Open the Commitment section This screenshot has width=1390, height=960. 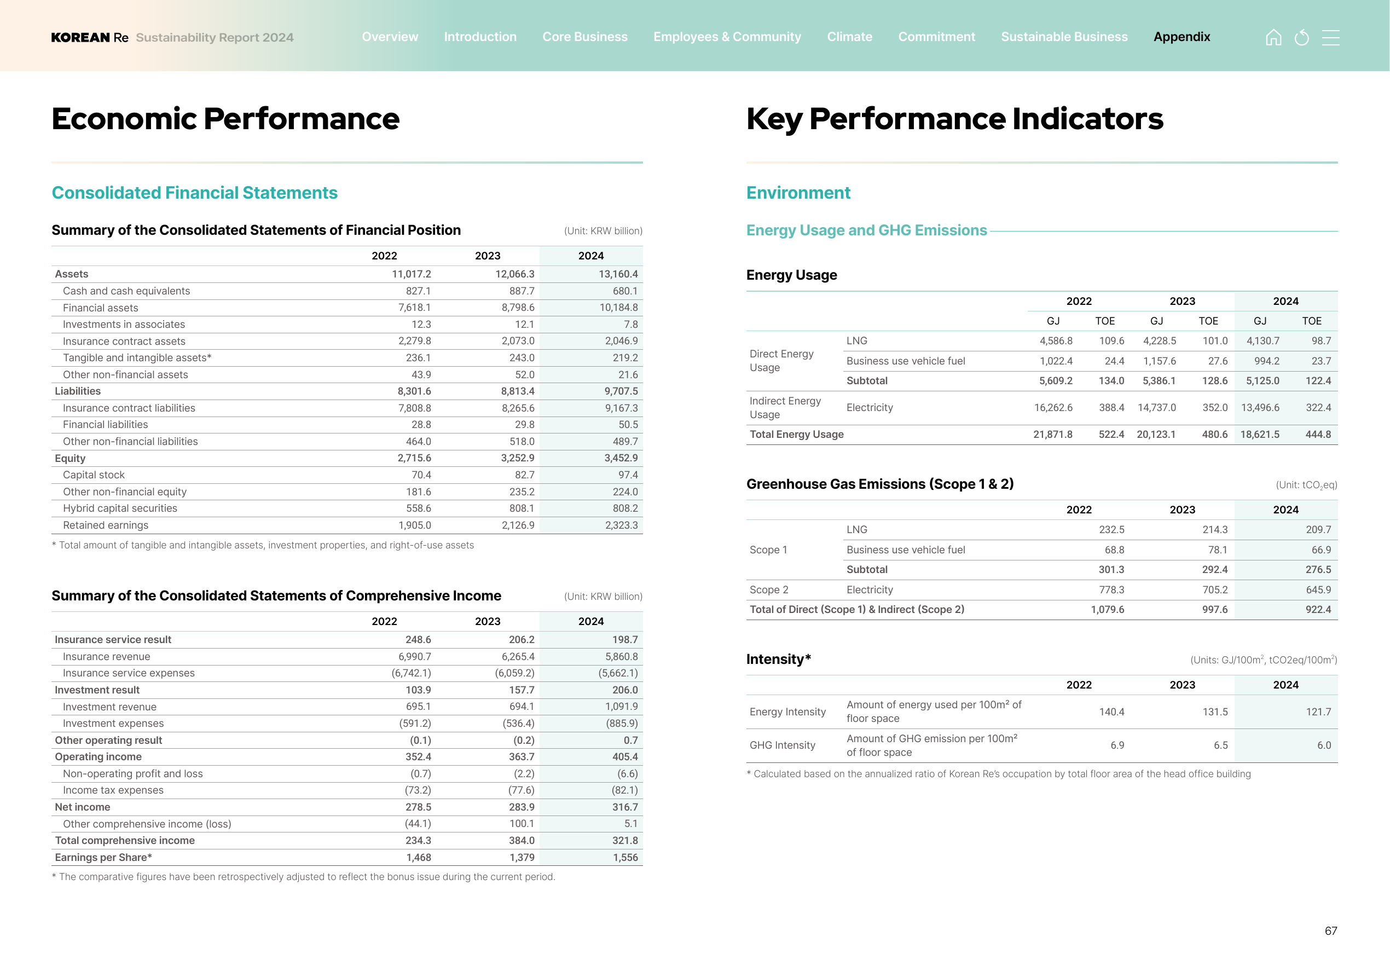[936, 37]
